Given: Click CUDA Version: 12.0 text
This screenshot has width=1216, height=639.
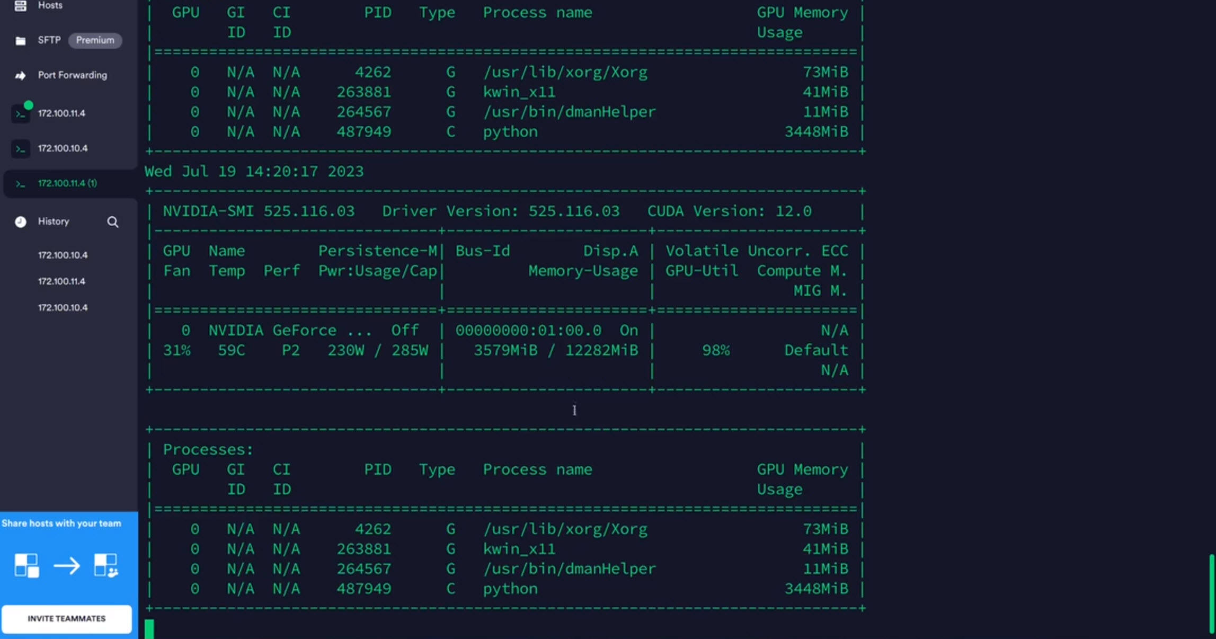Looking at the screenshot, I should [x=730, y=211].
